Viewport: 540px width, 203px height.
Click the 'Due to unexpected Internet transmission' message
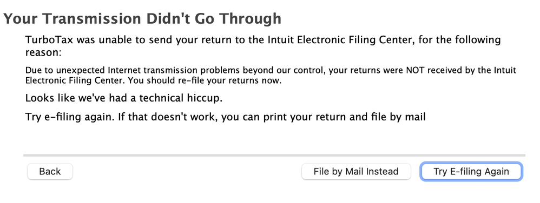coord(271,76)
